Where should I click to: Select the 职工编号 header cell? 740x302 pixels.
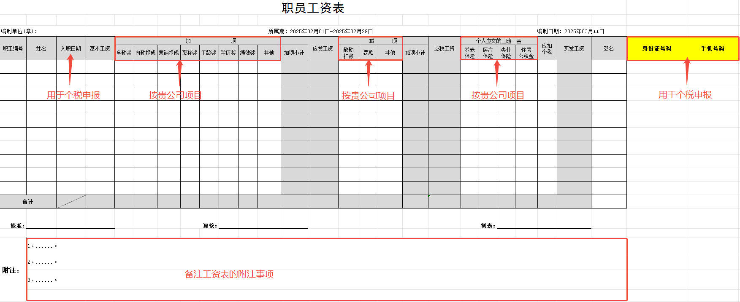[x=13, y=48]
